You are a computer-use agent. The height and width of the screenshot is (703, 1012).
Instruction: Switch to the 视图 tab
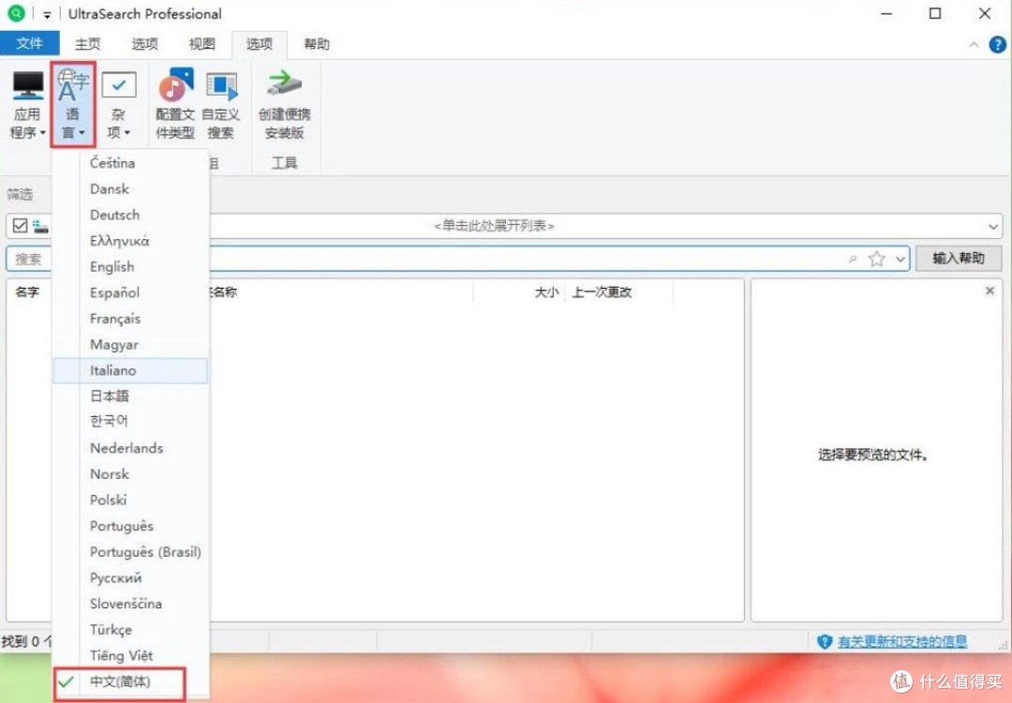coord(201,44)
